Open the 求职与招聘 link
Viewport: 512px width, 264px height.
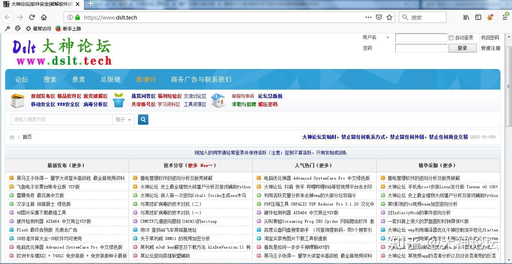pos(244,105)
